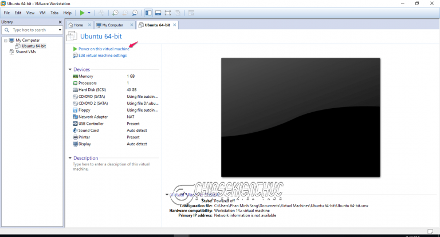Close the My Computer tab
The height and width of the screenshot is (237, 440).
tap(132, 25)
